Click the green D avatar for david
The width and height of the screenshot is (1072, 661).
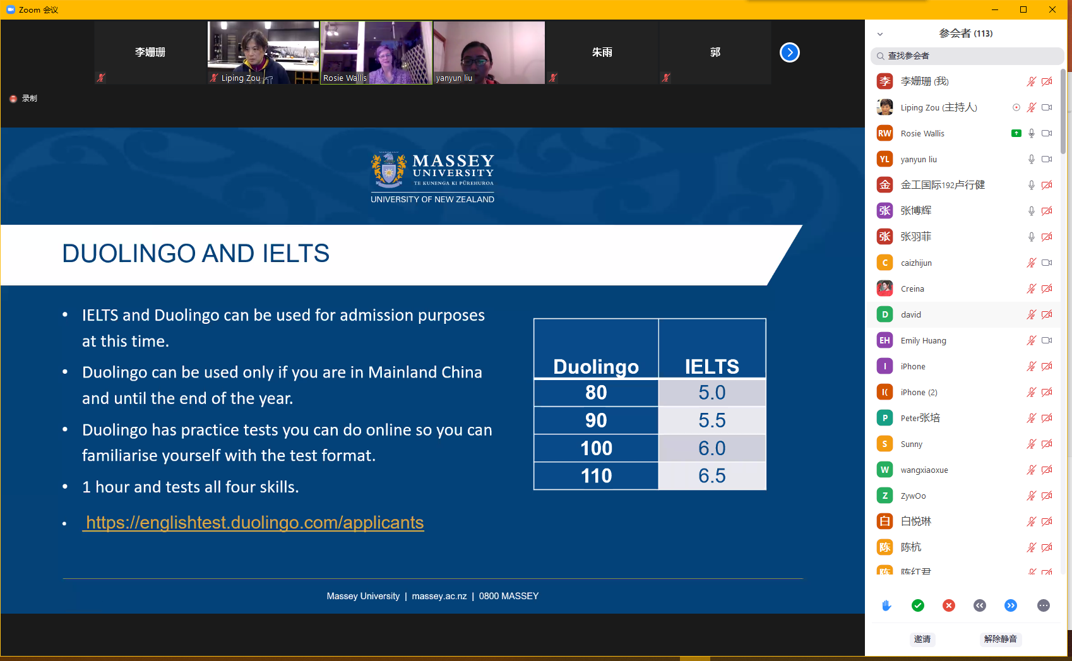pyautogui.click(x=884, y=314)
